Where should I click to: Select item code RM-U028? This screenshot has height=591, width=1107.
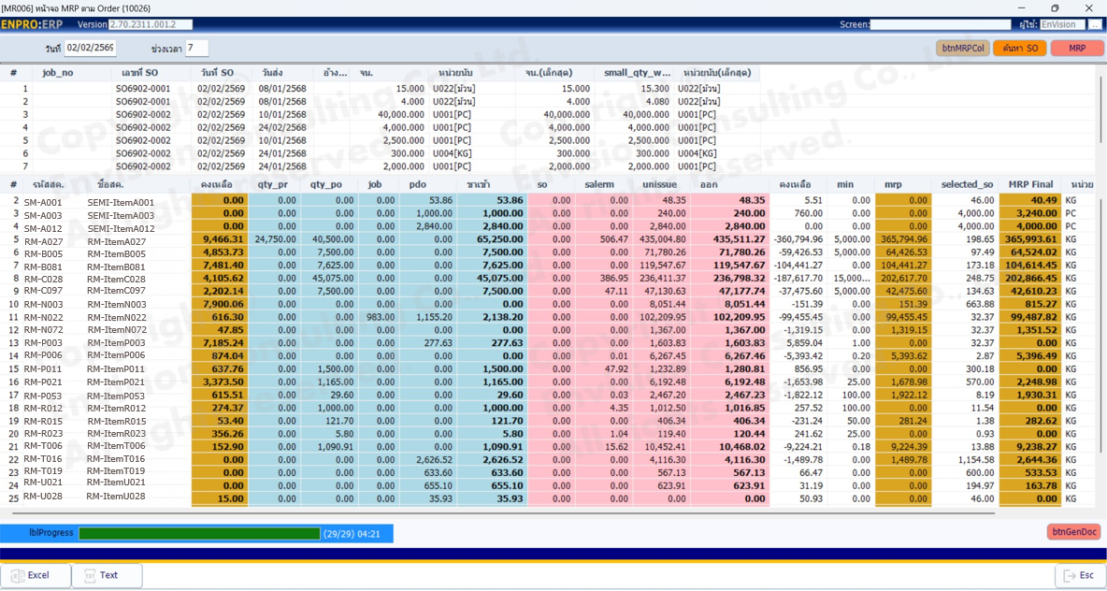(43, 496)
